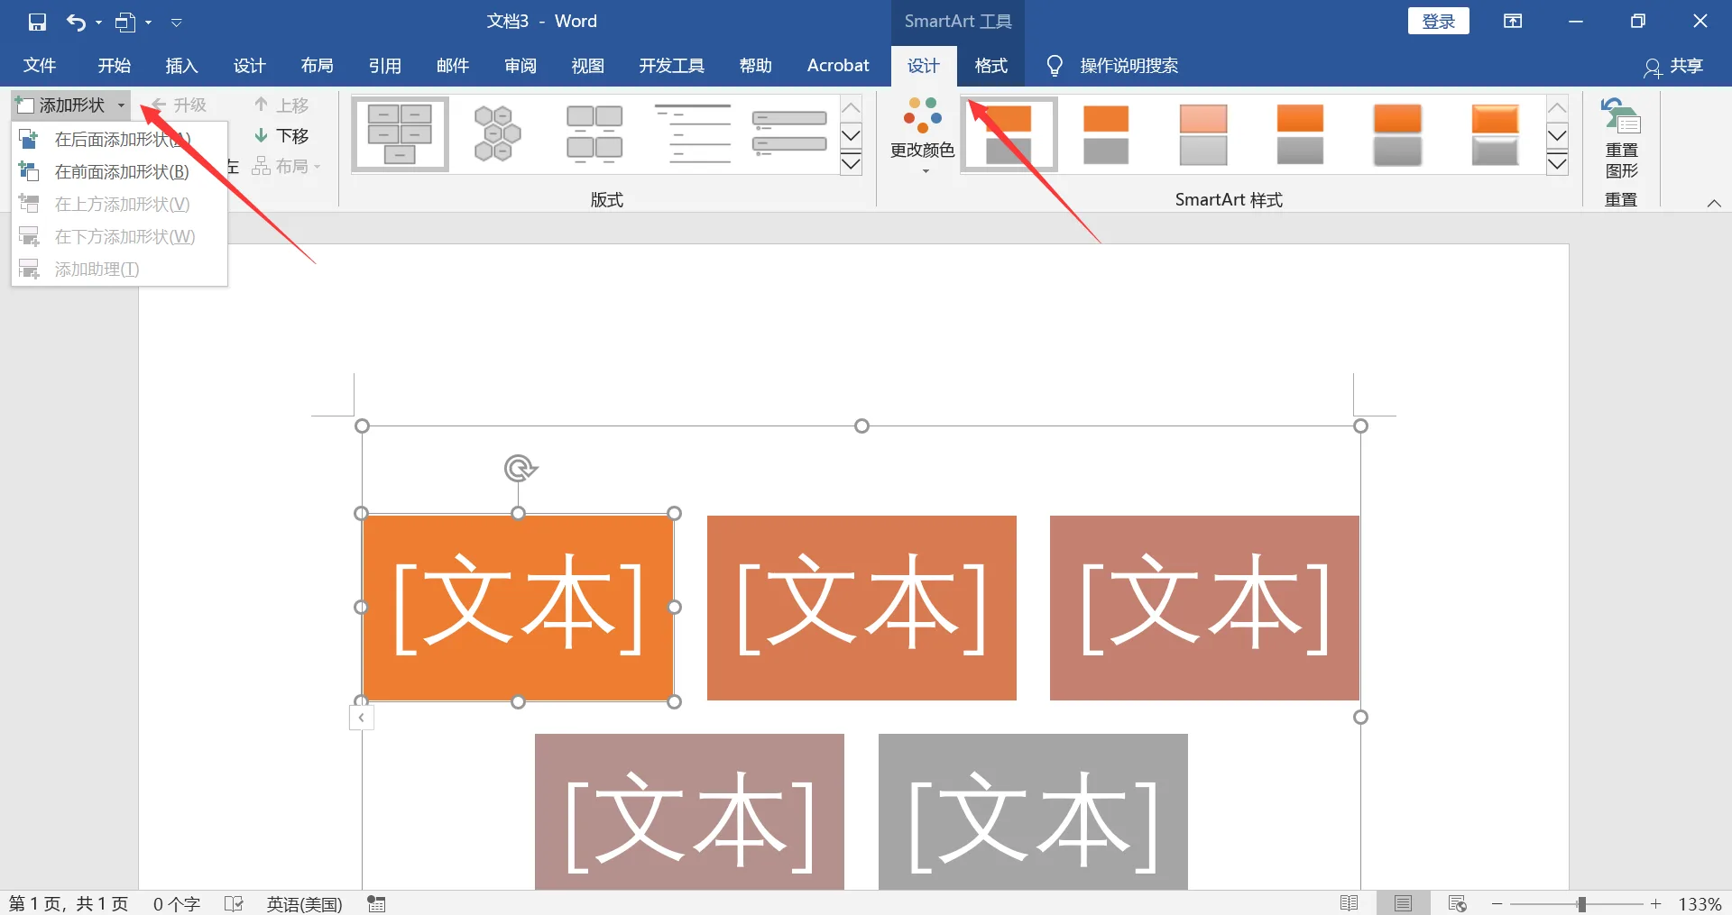Select the hexagon cluster layout thumbnail
This screenshot has width=1732, height=915.
coord(497,133)
